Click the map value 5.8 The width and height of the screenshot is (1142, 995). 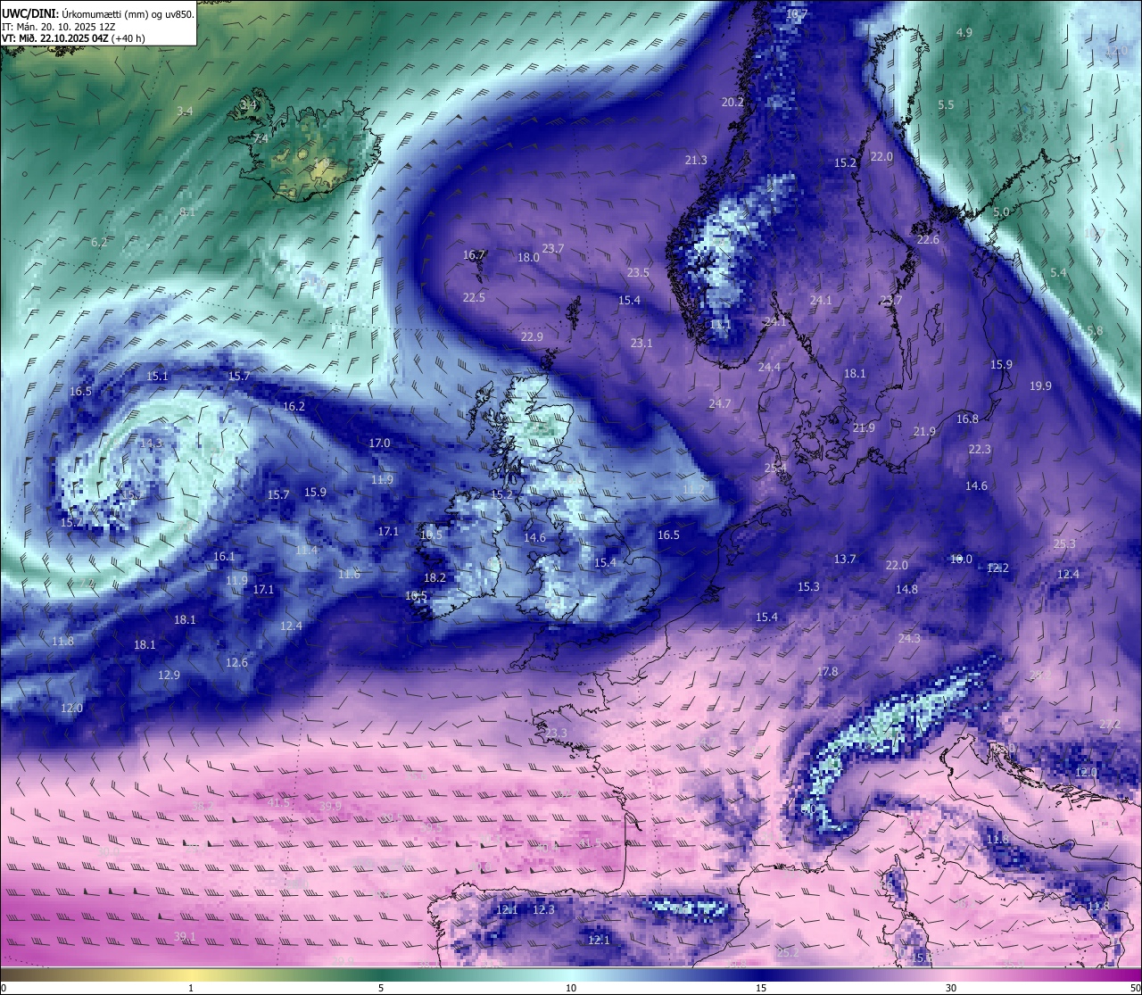pos(1095,330)
